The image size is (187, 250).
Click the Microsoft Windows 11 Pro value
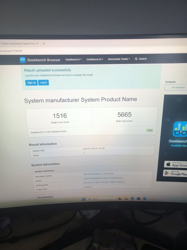[99, 174]
